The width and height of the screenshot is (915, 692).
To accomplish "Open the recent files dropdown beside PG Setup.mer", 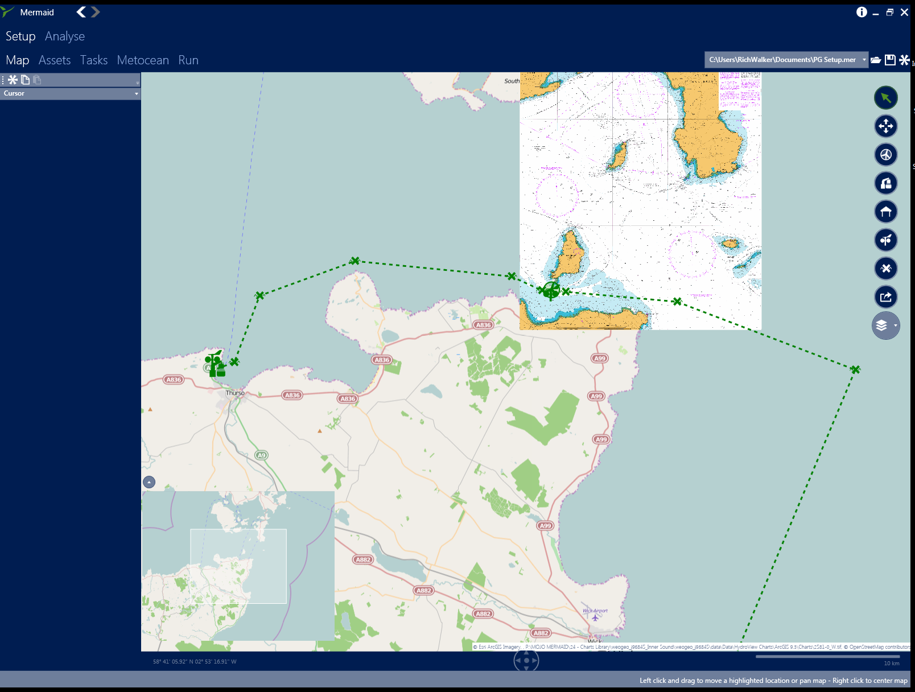I will [864, 60].
